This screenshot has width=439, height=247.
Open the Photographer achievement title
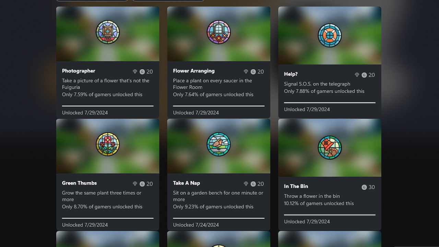(x=79, y=71)
